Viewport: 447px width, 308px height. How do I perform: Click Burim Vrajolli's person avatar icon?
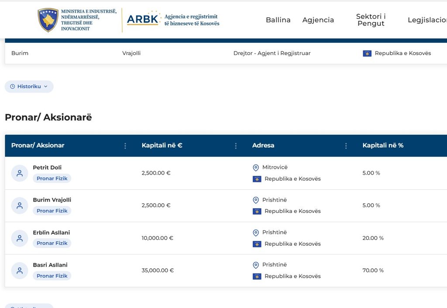click(x=20, y=205)
